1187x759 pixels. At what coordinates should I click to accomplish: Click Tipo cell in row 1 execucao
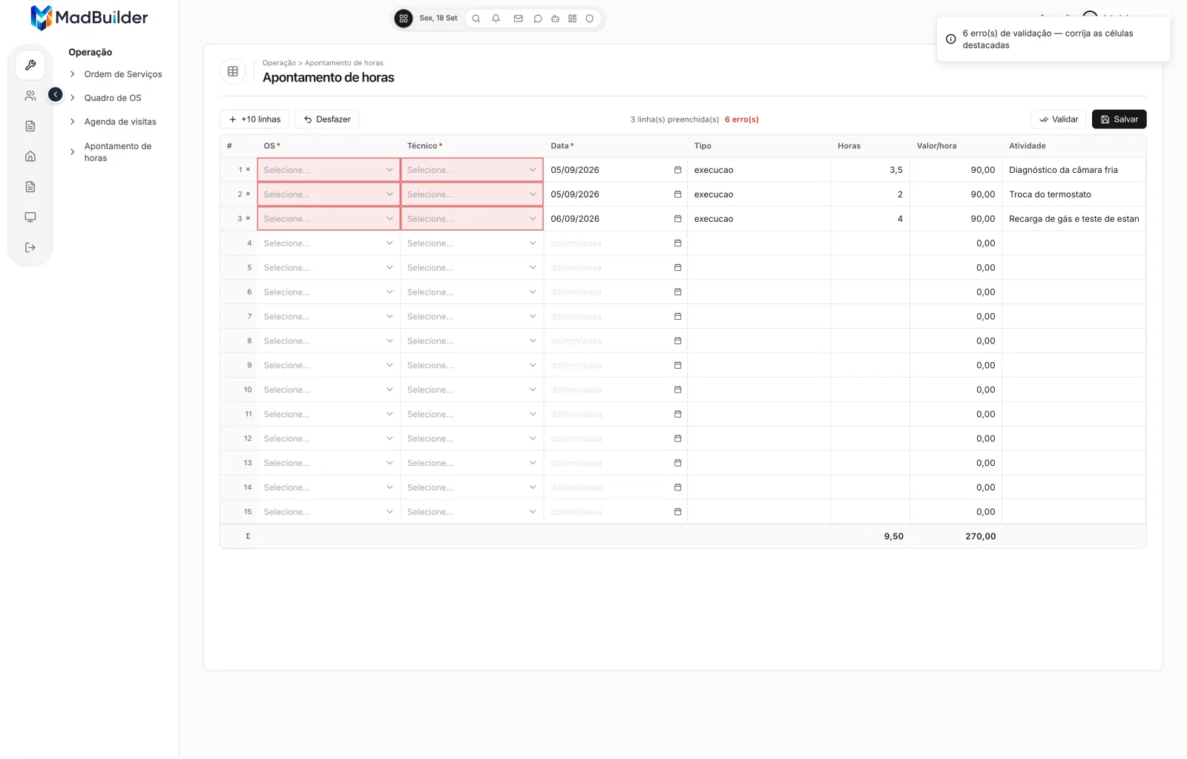coord(759,170)
